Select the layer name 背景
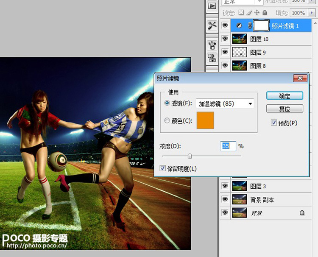Image resolution: width=318 pixels, height=257 pixels. pyautogui.click(x=257, y=213)
